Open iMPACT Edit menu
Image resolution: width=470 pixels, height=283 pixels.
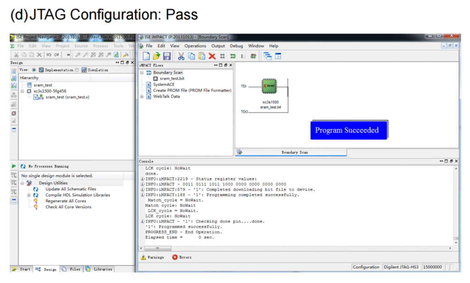click(161, 46)
